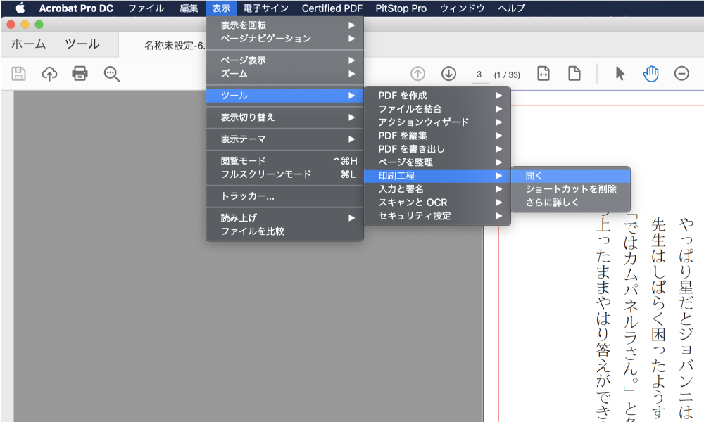704x422 pixels.
Task: Expand the PDF を作成 submenu
Action: point(437,96)
